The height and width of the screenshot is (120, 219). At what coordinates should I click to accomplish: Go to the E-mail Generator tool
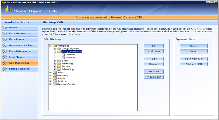coord(19,51)
